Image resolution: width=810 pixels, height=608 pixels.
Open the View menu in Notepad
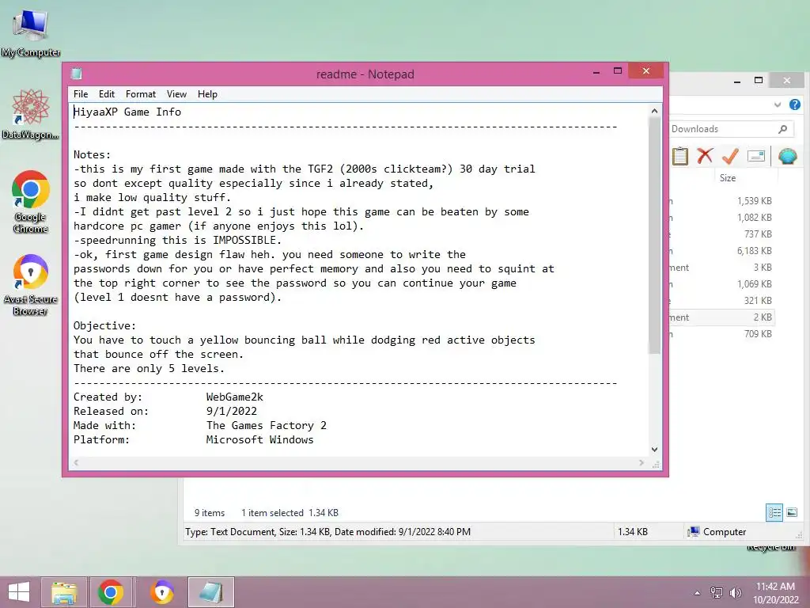coord(176,94)
